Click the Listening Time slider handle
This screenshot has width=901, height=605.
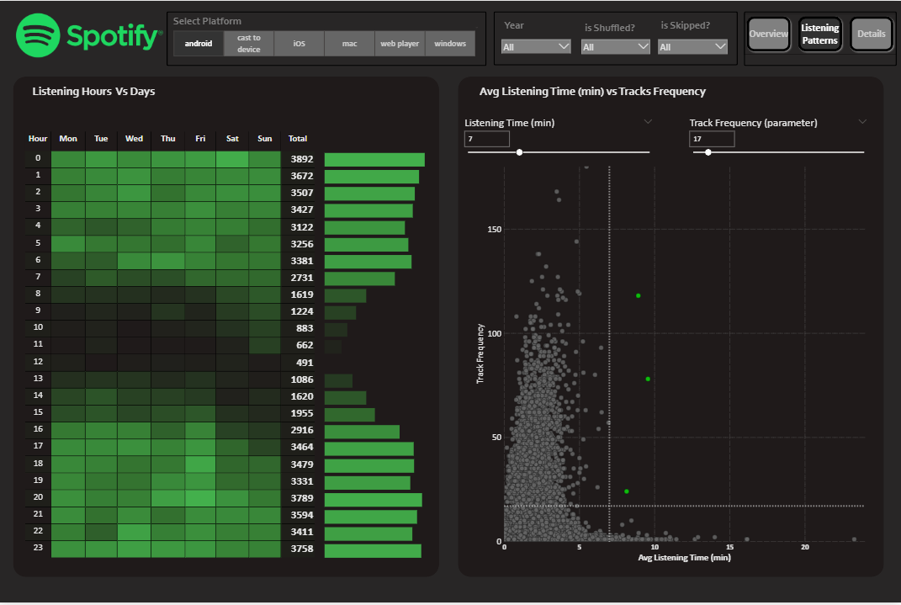coord(520,152)
